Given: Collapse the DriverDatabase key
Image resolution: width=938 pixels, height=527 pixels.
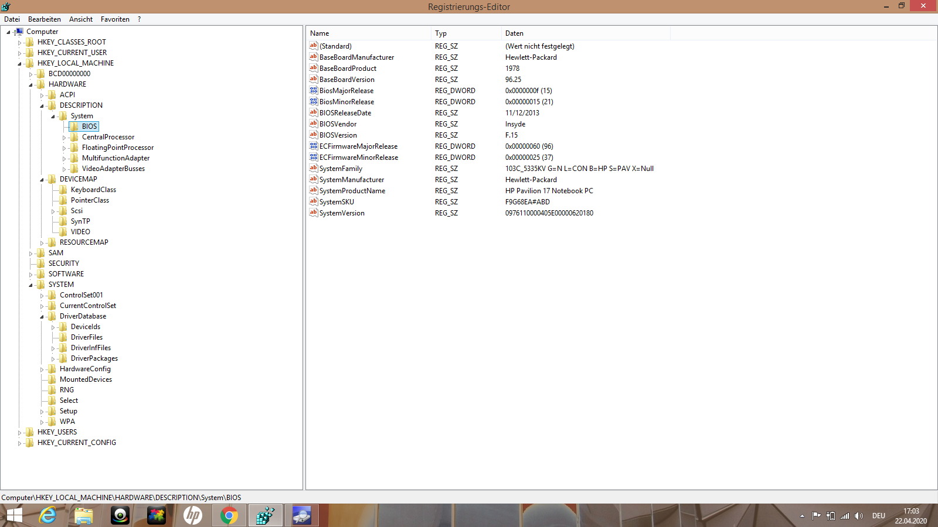Looking at the screenshot, I should tap(42, 317).
